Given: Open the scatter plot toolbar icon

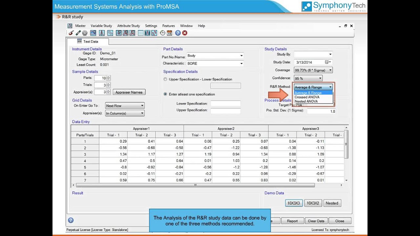Looking at the screenshot, I should coord(154,33).
